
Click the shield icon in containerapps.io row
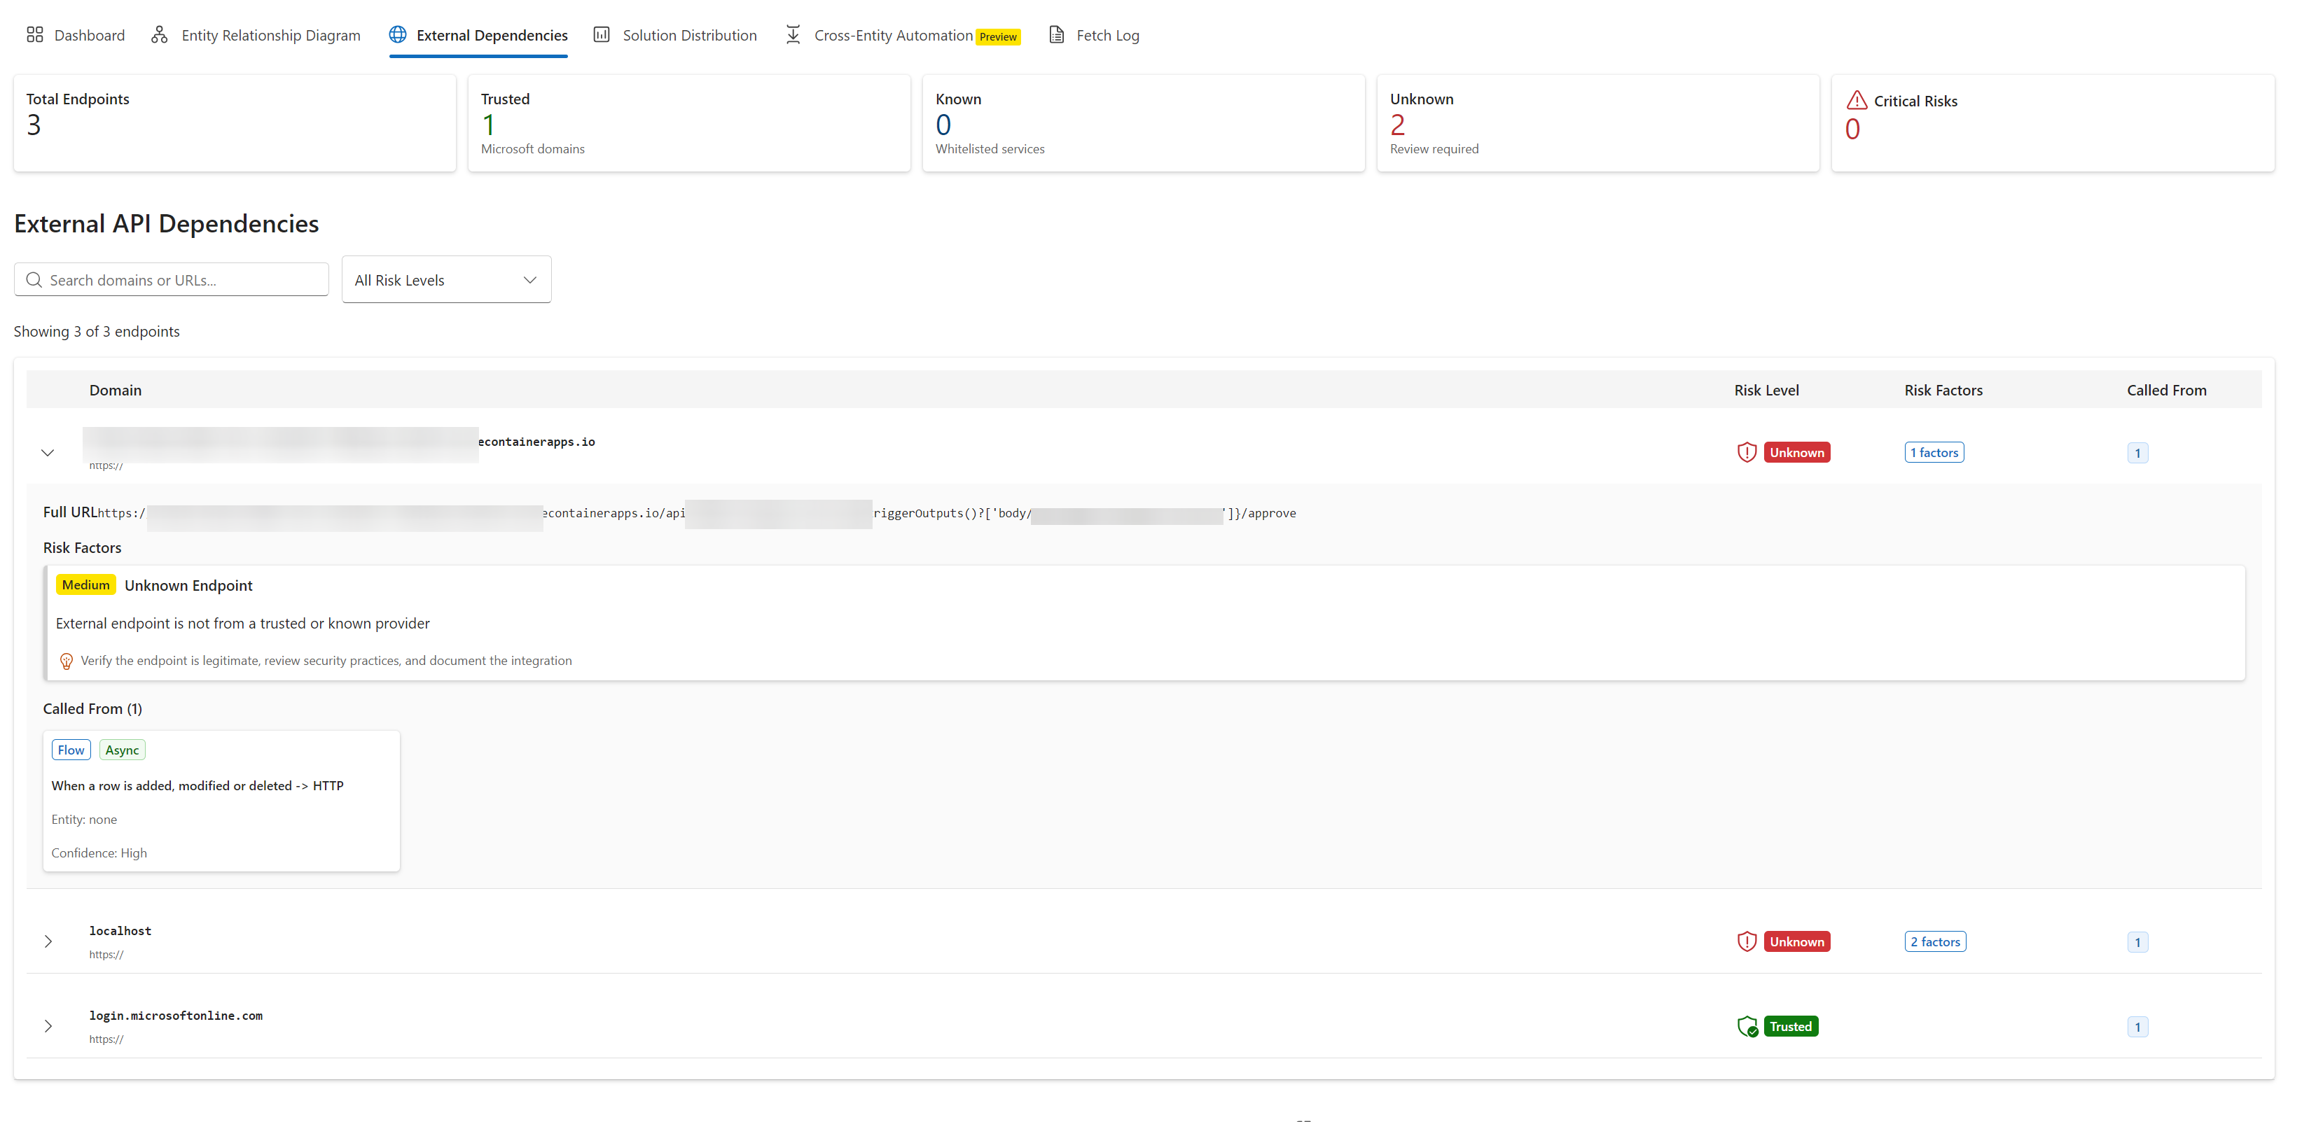tap(1747, 452)
